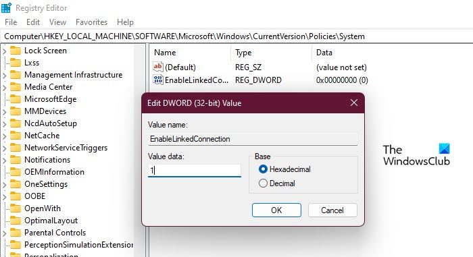Click the Parental Controls folder icon
473x257 pixels.
[16, 232]
